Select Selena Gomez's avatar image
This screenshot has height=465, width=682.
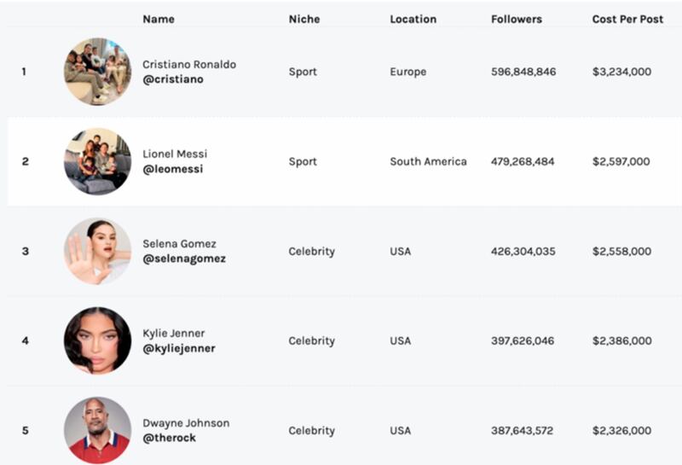click(x=97, y=251)
